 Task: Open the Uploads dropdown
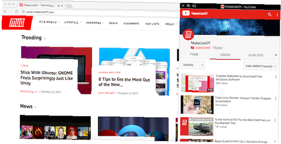pos(193,65)
